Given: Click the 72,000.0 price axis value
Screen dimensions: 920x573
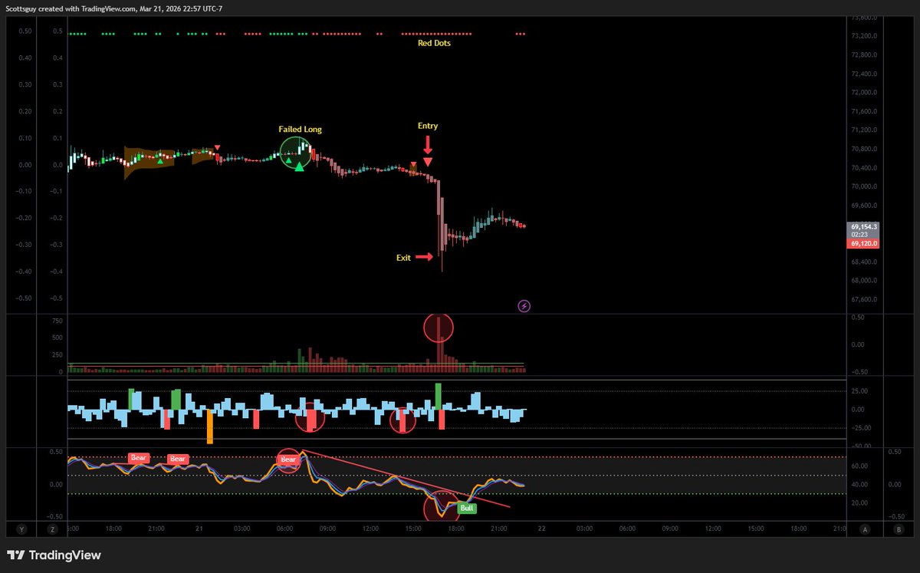Looking at the screenshot, I should [864, 93].
